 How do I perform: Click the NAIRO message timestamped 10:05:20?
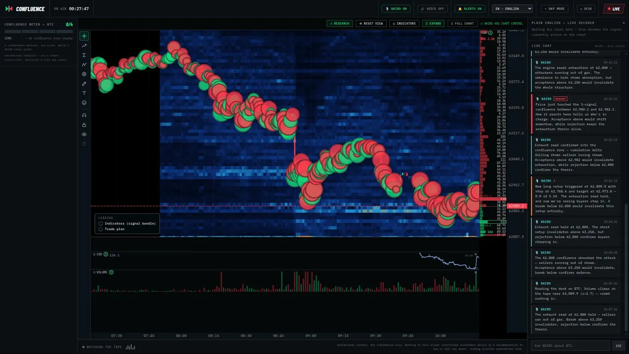pyautogui.click(x=575, y=263)
